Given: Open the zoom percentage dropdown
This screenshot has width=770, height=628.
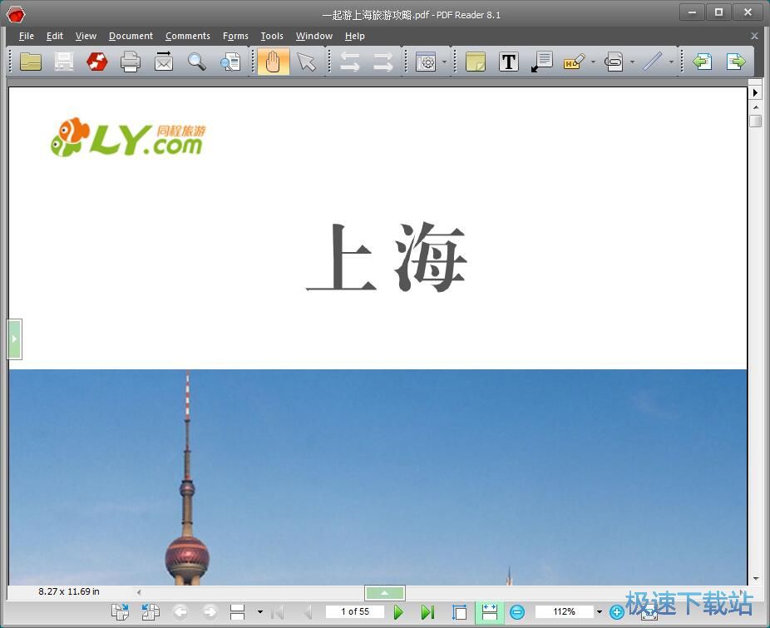Looking at the screenshot, I should 598,611.
